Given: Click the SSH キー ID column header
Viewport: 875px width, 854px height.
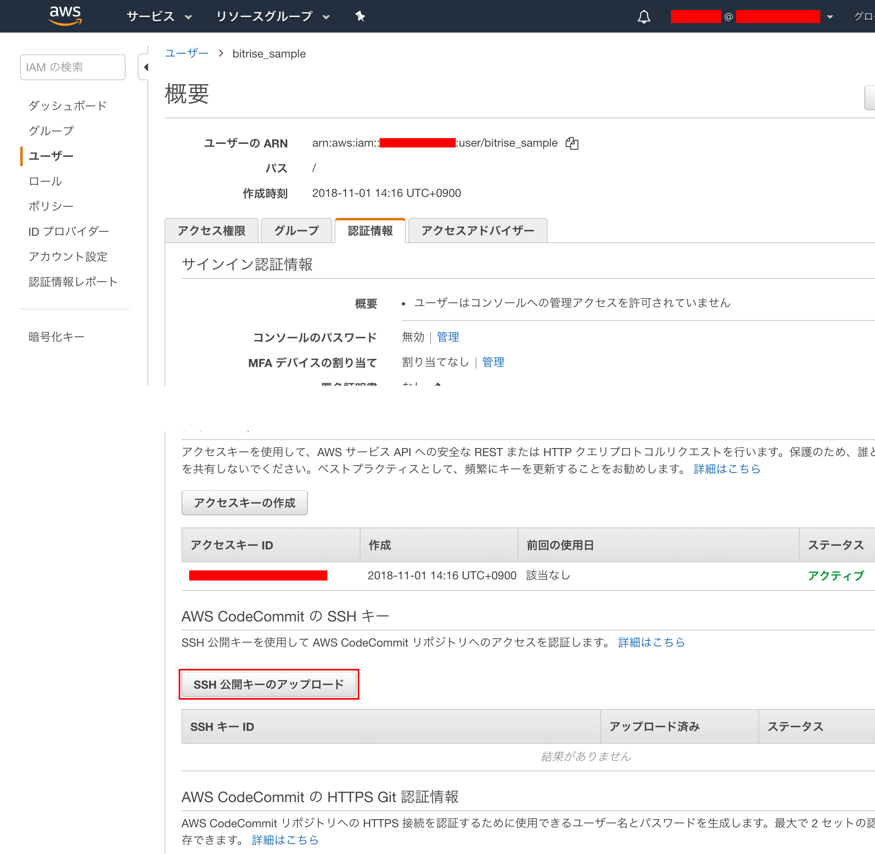Looking at the screenshot, I should pyautogui.click(x=391, y=727).
